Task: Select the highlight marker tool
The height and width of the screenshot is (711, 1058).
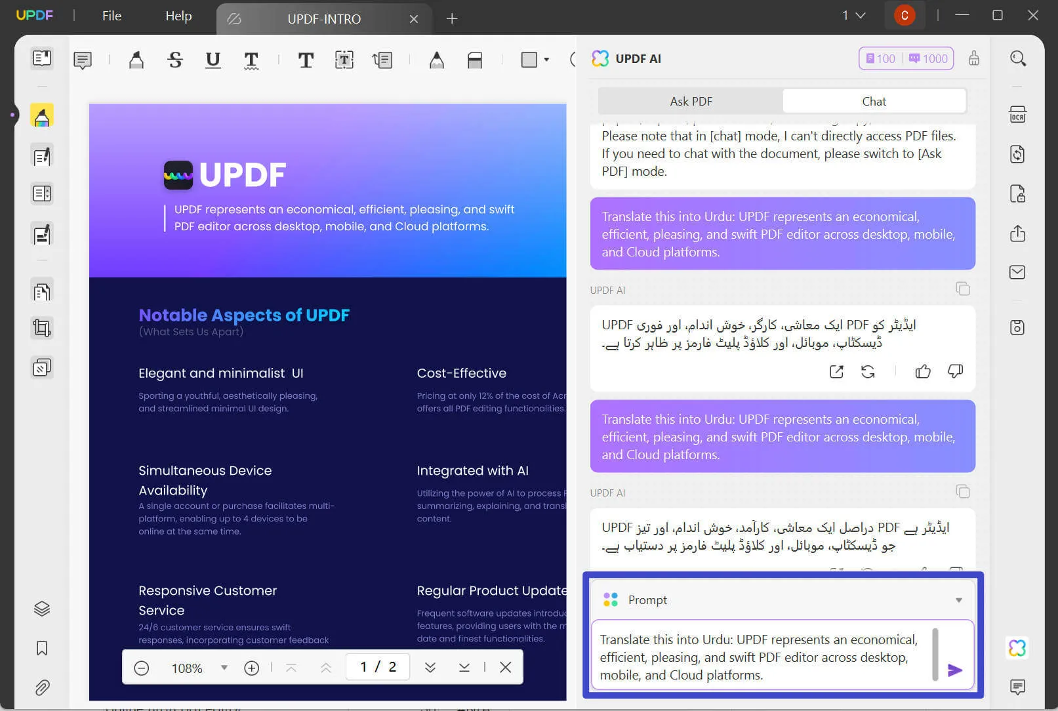Action: (x=136, y=60)
